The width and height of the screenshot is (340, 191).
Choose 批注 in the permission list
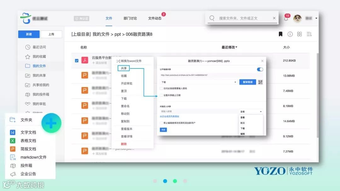(242, 123)
